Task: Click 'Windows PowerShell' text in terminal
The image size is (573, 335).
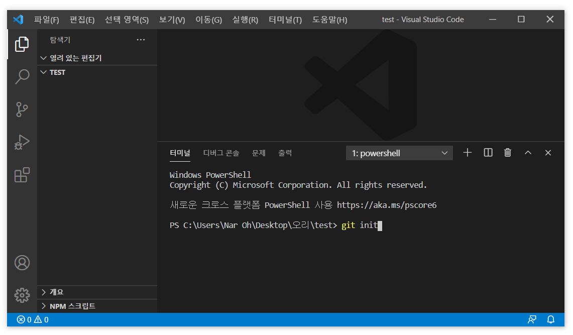Action: click(210, 175)
